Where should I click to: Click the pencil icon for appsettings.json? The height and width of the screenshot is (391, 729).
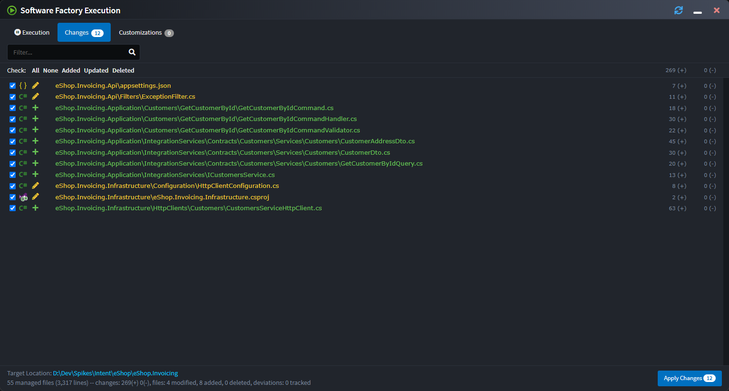[35, 85]
